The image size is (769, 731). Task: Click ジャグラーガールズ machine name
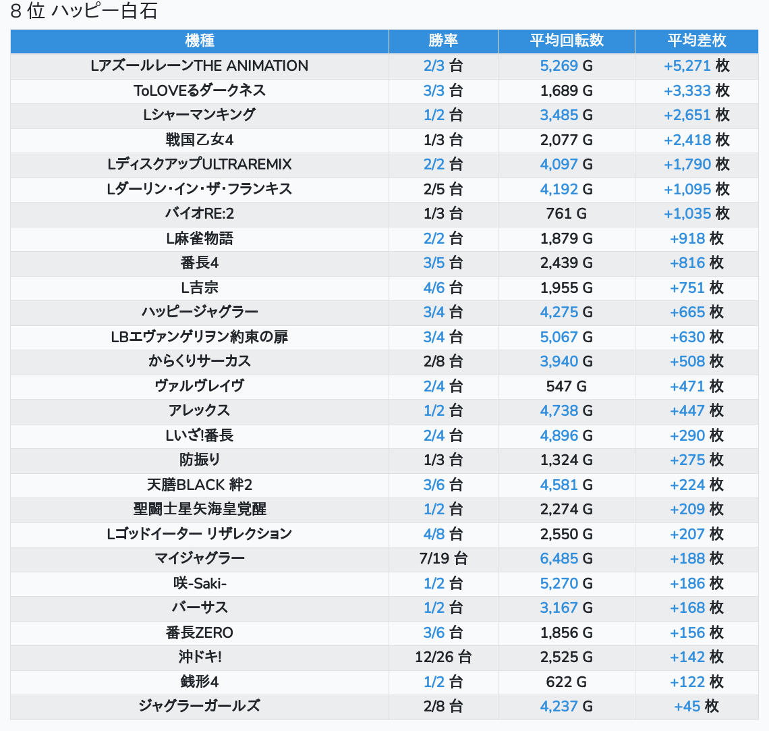click(x=200, y=707)
